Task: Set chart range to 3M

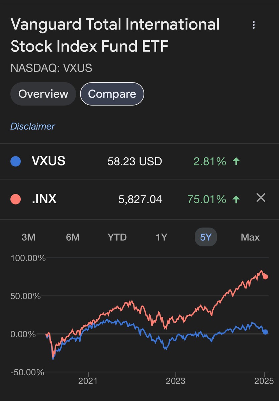Action: point(28,237)
